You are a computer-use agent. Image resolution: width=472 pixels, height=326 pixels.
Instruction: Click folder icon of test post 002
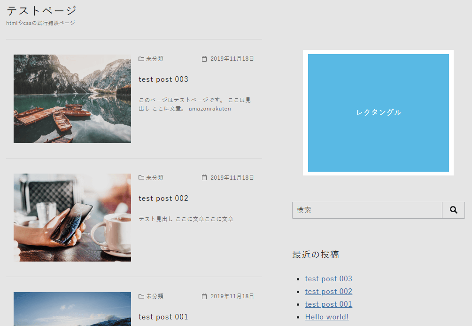click(141, 178)
